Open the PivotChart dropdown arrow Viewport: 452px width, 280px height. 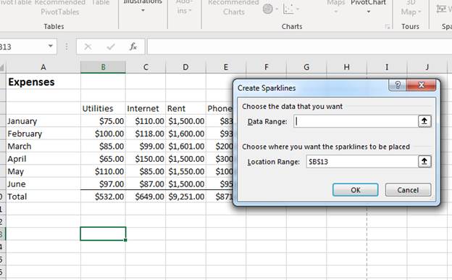[369, 12]
